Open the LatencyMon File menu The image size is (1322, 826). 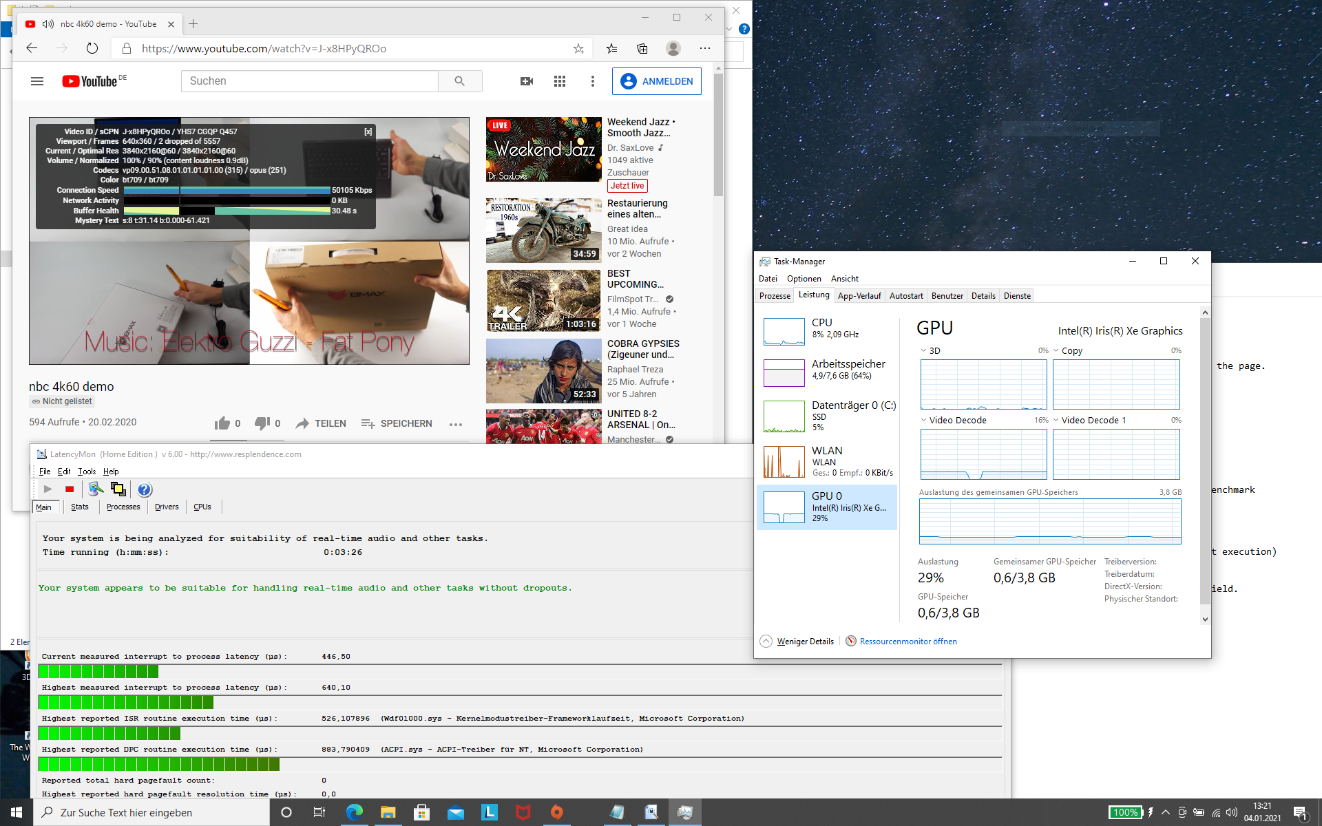click(45, 472)
